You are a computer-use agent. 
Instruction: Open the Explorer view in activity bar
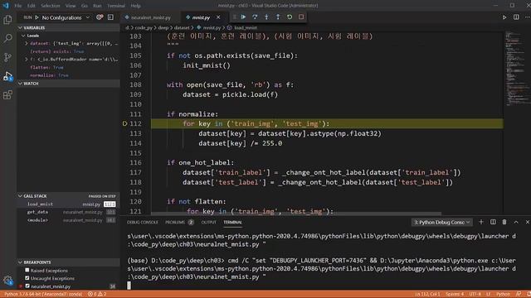7,20
